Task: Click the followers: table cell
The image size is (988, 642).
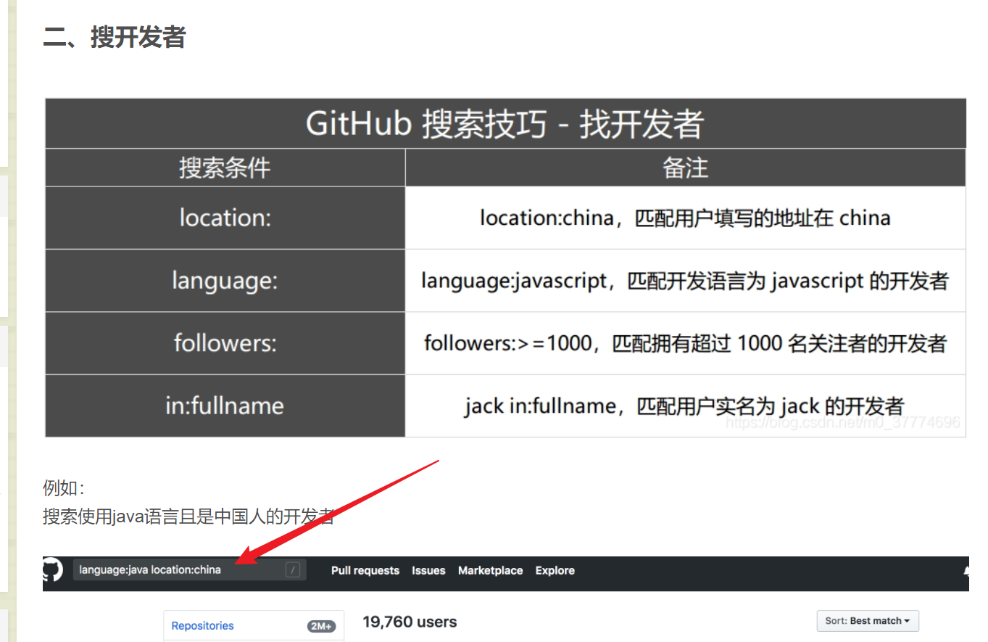Action: point(225,342)
